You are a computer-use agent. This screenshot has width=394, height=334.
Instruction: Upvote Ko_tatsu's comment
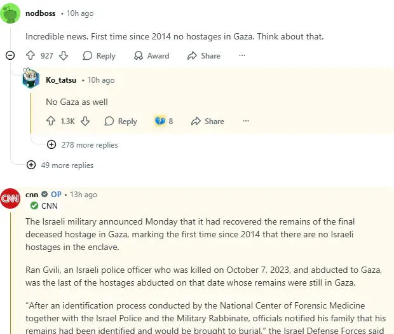[x=51, y=121]
